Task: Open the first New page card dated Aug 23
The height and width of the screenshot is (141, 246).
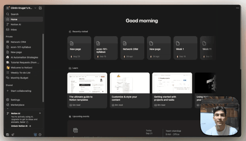Action: point(79,48)
